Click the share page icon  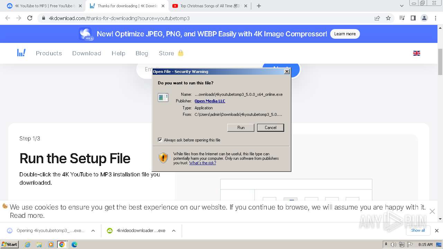pos(377,18)
